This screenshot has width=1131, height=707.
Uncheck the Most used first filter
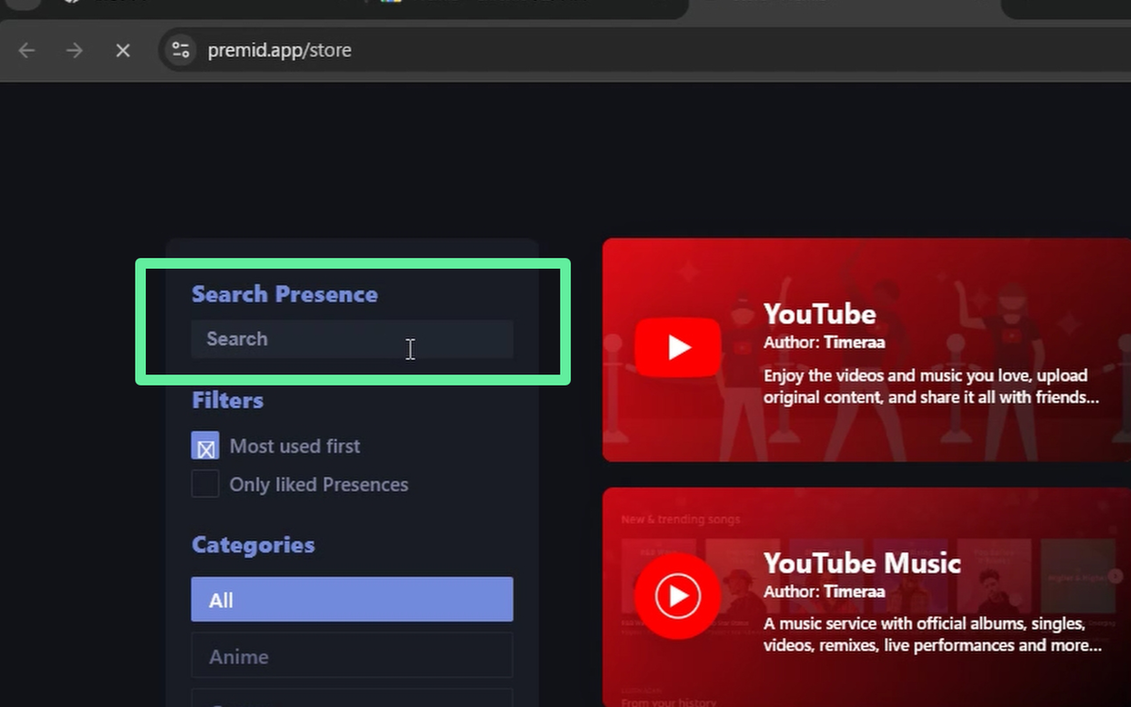pyautogui.click(x=205, y=446)
